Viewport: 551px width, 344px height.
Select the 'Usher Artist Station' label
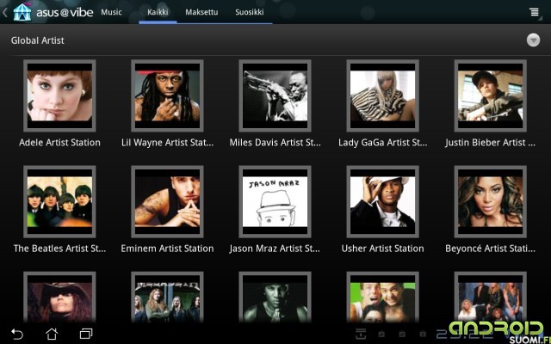(x=382, y=249)
